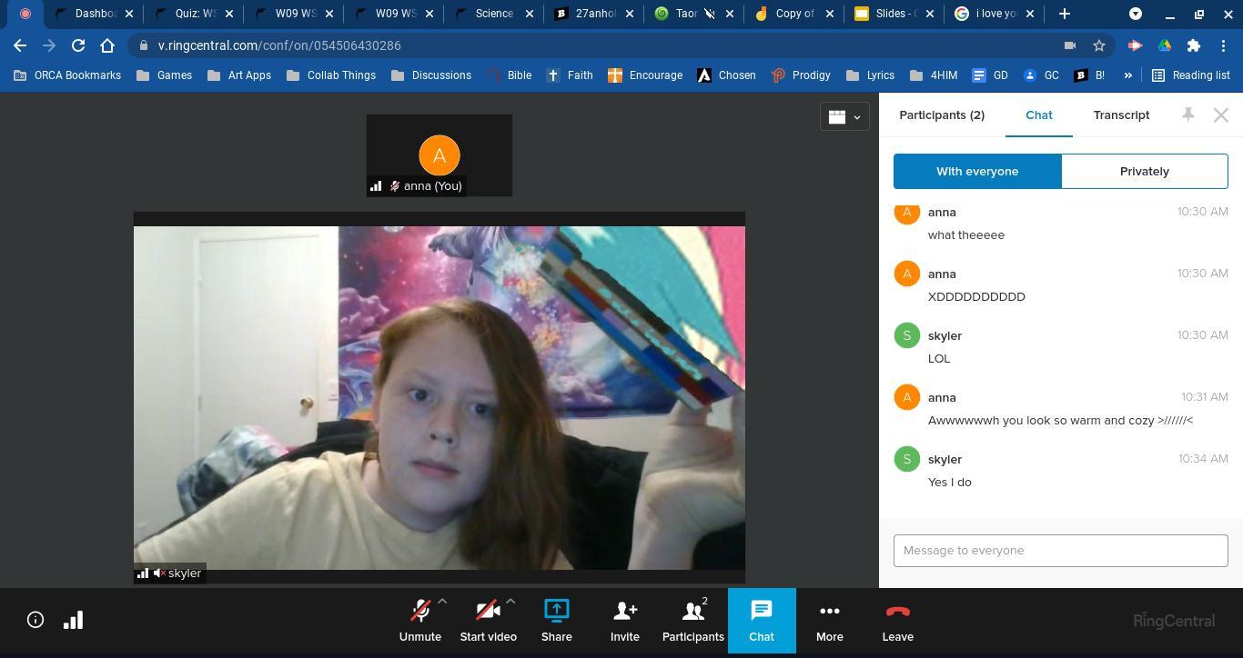Open the 4HIM bookmark folder

933,75
